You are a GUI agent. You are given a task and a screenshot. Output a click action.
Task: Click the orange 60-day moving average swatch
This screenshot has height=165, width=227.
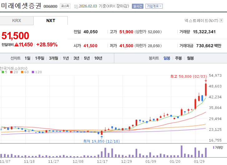coord(22,72)
